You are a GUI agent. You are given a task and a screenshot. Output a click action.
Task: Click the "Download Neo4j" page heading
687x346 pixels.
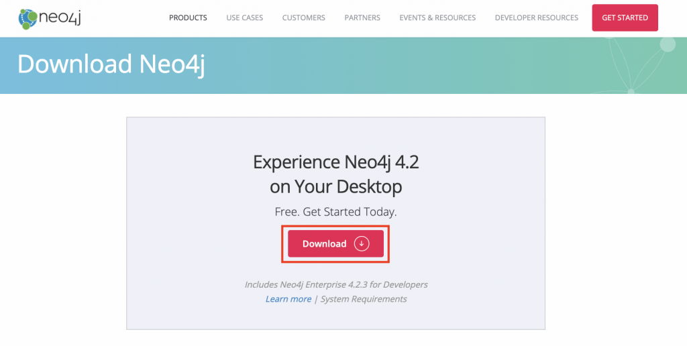pos(111,64)
